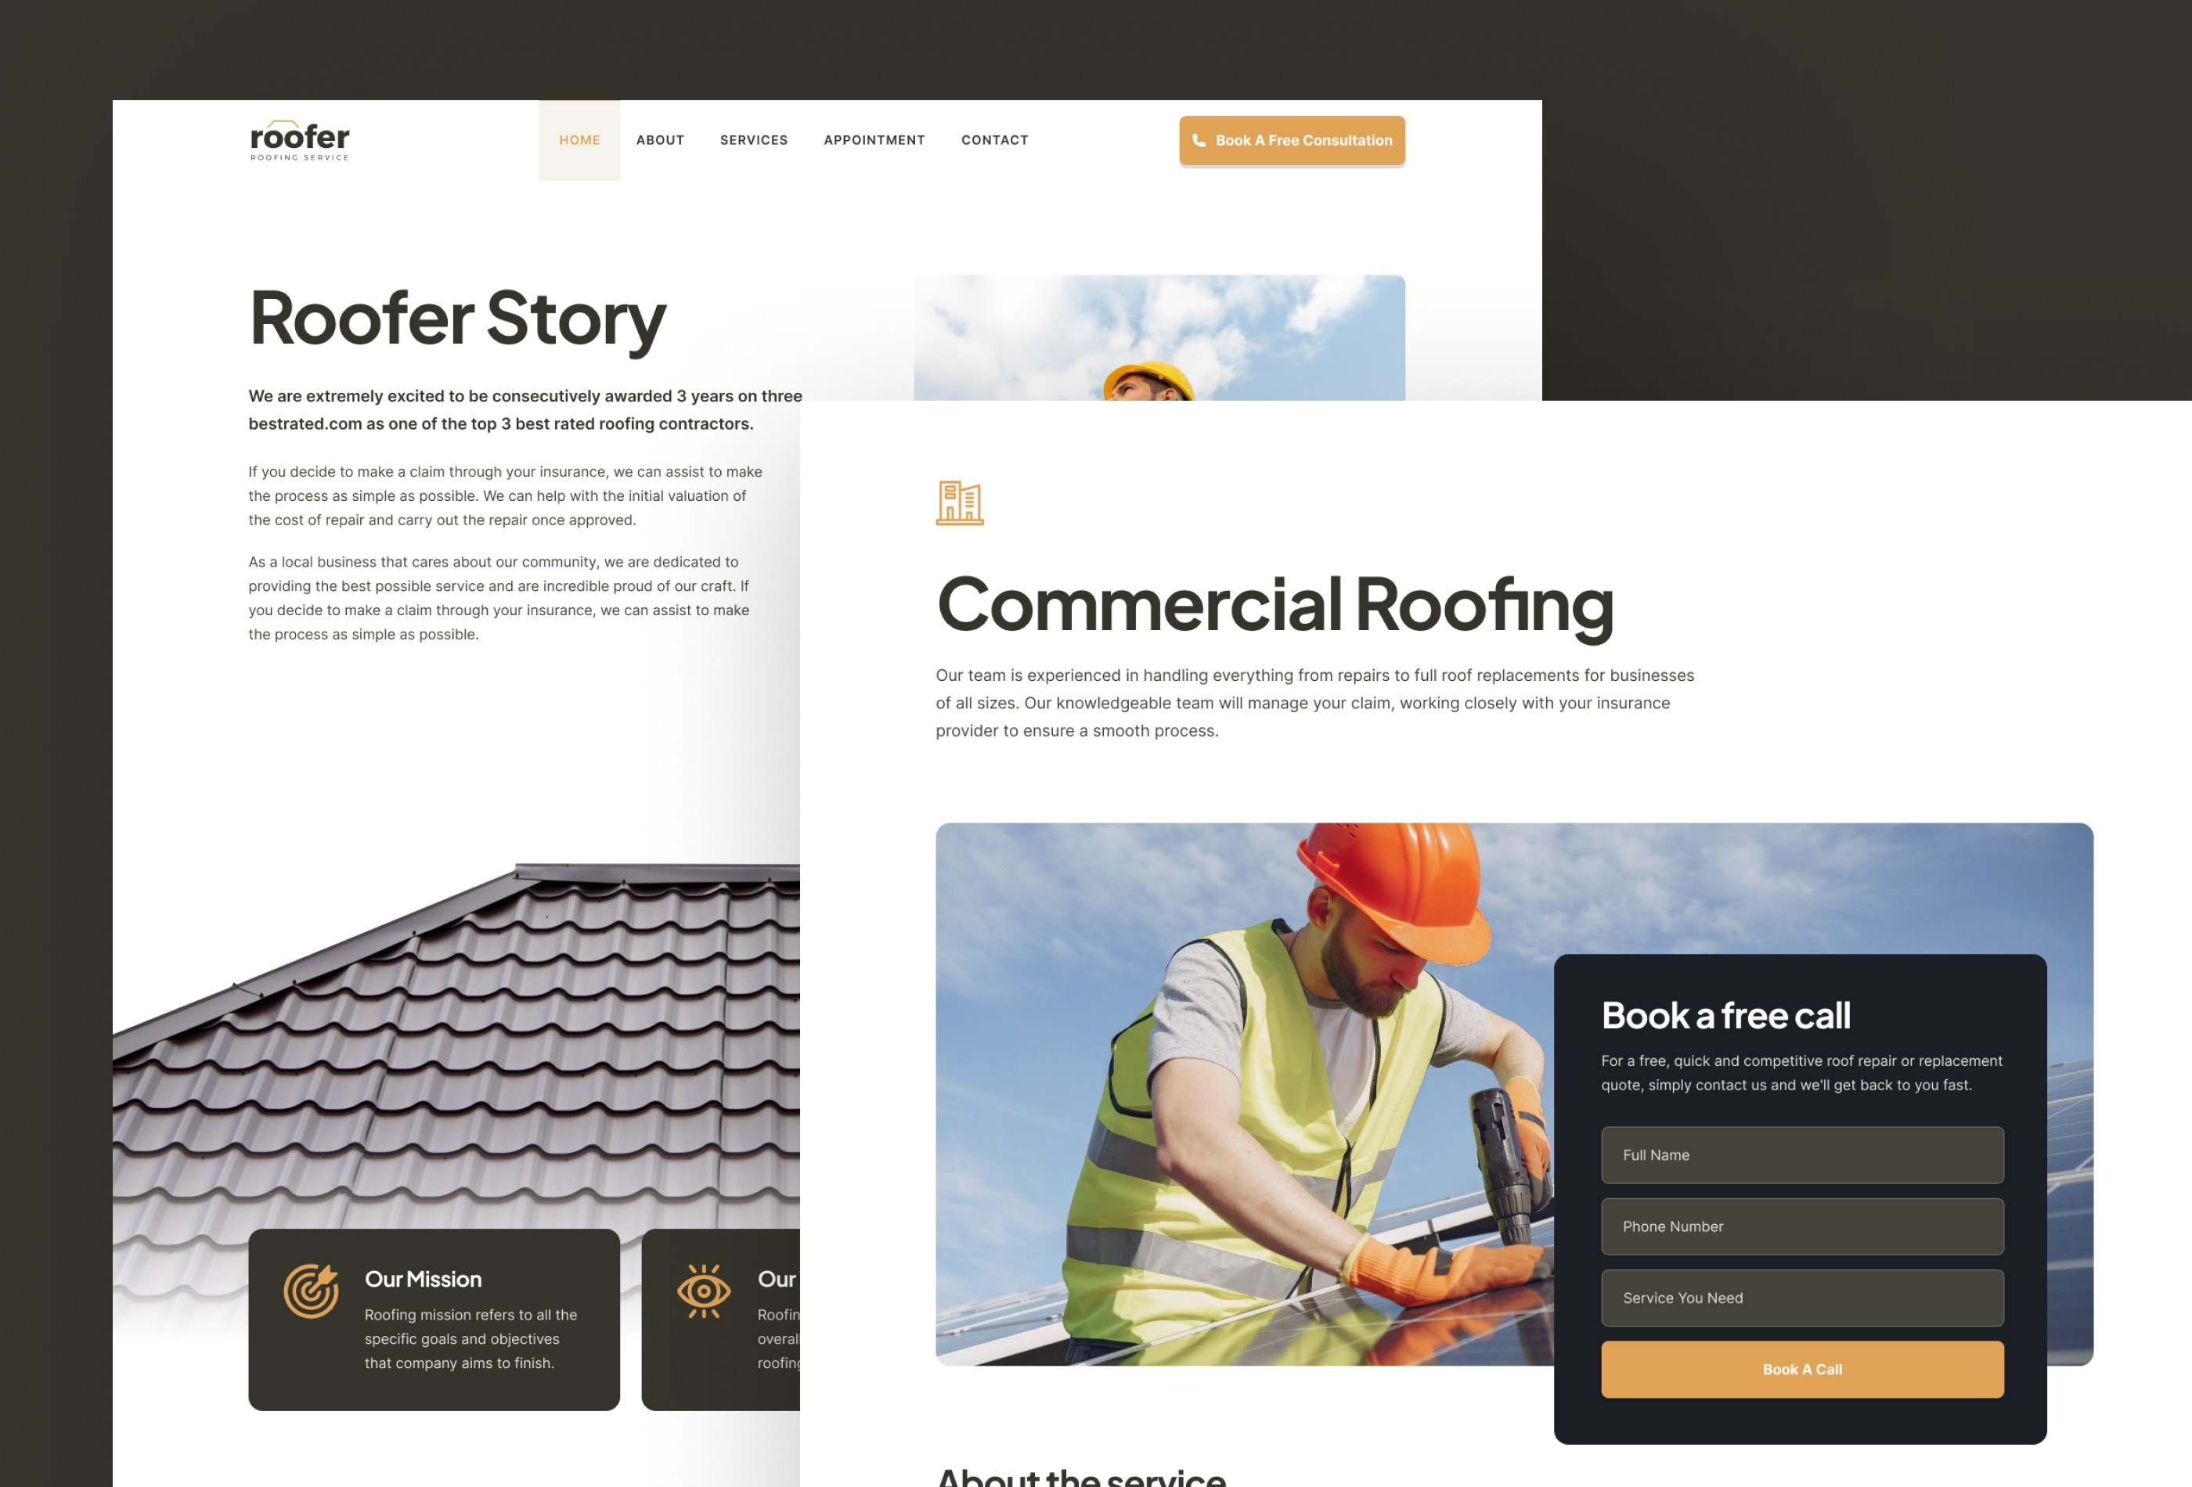Click the Book A Call button

click(1801, 1369)
